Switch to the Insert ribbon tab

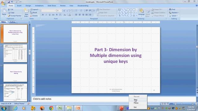pos(19,6)
